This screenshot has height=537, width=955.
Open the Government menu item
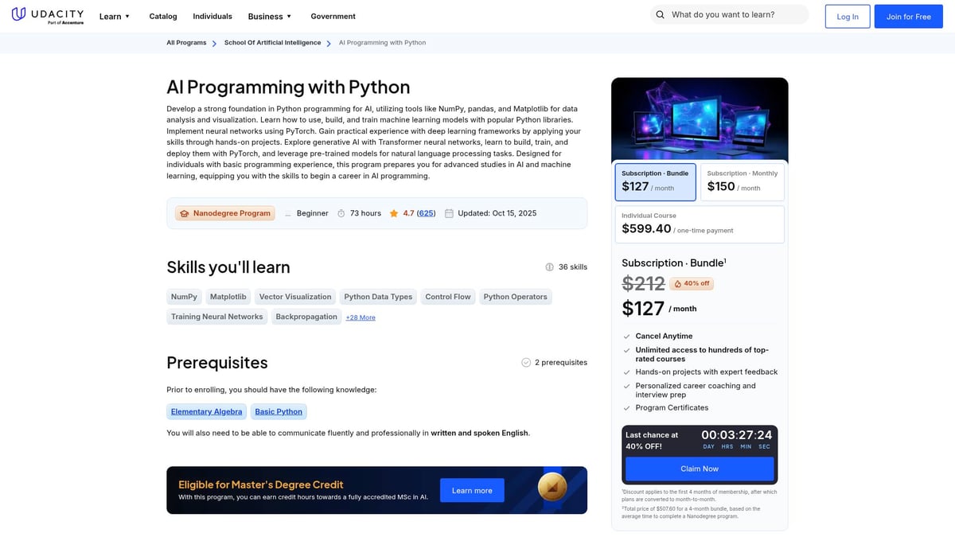click(x=333, y=16)
